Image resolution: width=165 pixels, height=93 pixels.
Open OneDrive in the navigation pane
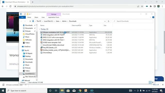point(26,47)
